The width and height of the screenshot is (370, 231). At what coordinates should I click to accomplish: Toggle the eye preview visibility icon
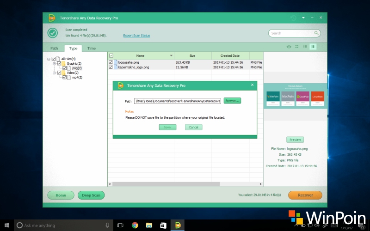click(x=289, y=47)
